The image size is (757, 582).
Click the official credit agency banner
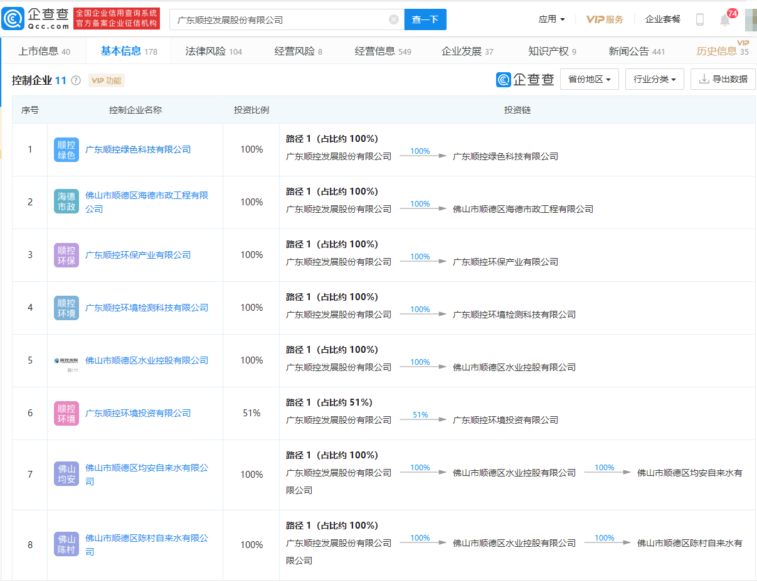click(117, 19)
